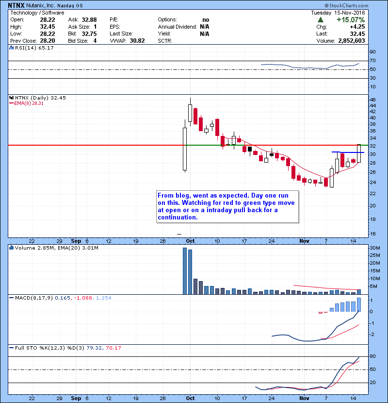Click the Nutanix, Inc. company name
Viewport: 388px width, 403px height.
pyautogui.click(x=41, y=5)
